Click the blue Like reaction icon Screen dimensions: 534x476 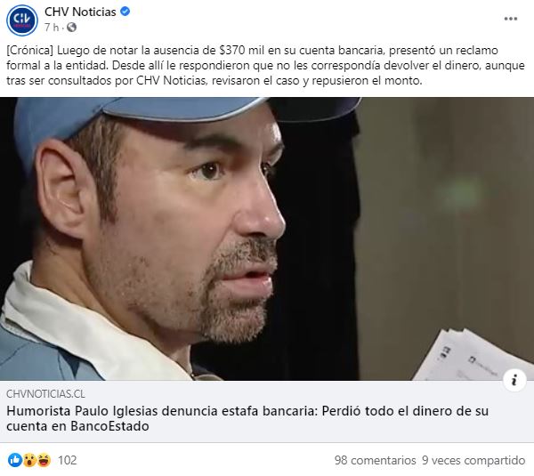15,460
